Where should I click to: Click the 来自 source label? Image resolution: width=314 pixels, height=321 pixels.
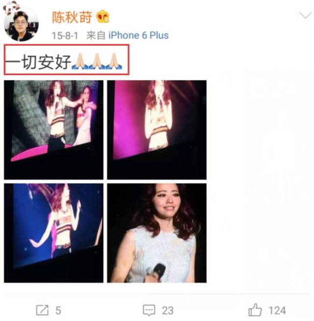(x=96, y=35)
